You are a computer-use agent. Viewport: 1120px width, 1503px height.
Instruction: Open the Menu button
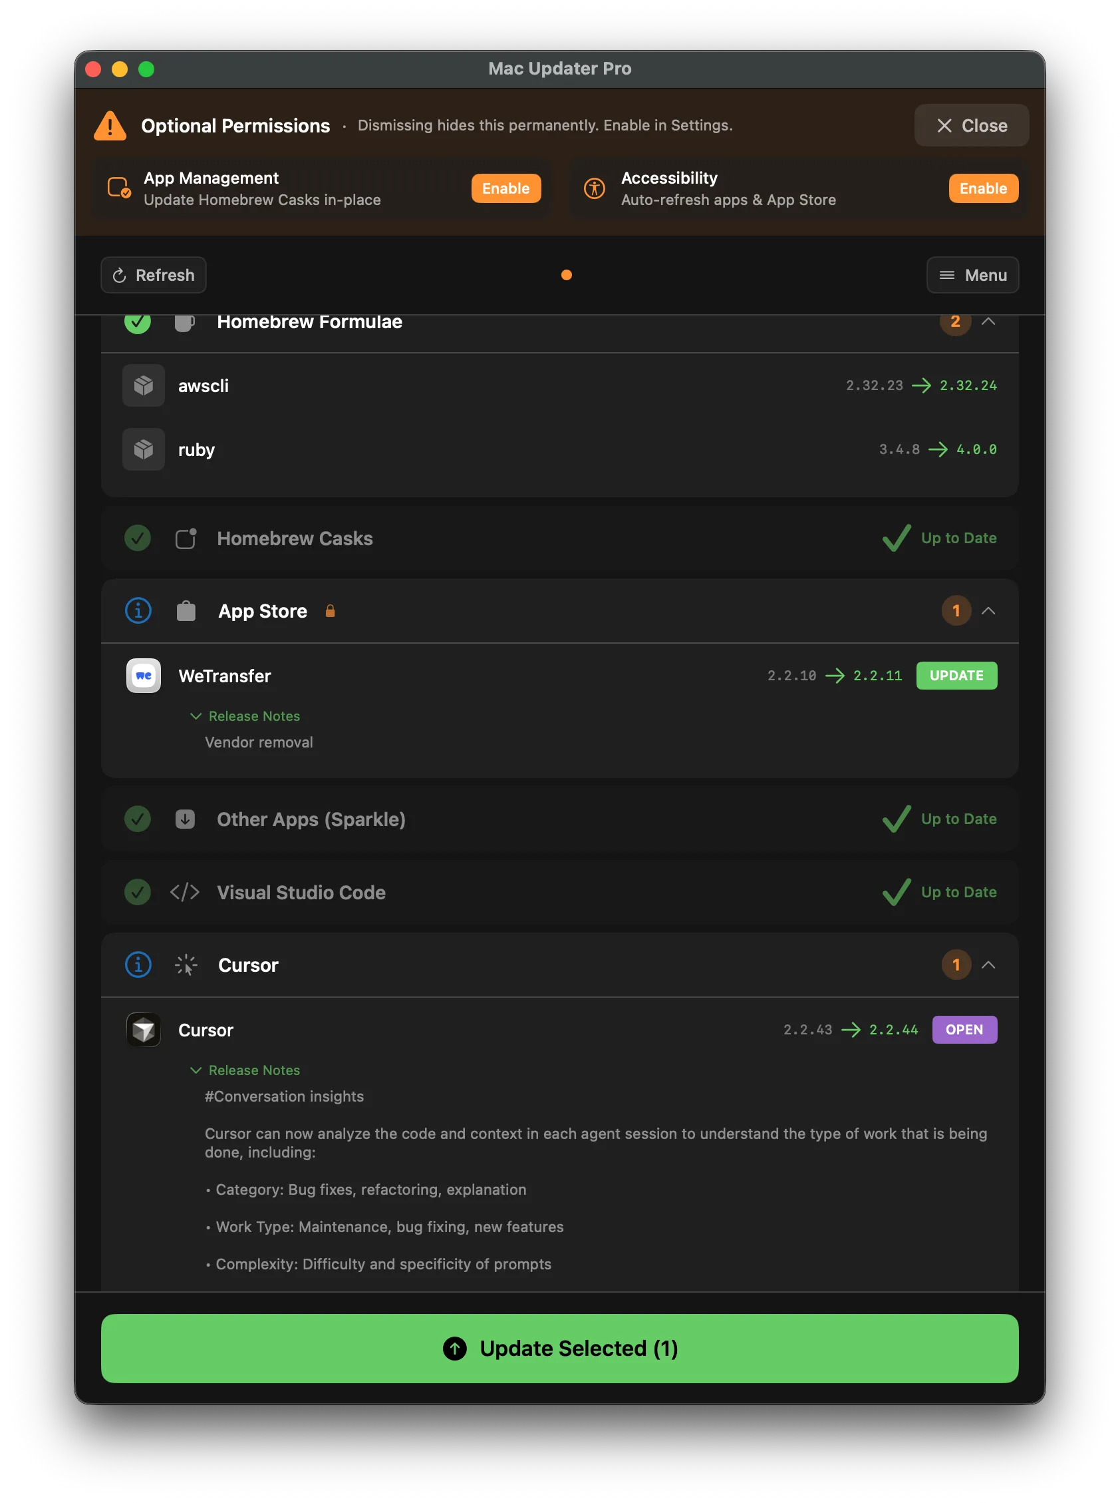coord(972,275)
